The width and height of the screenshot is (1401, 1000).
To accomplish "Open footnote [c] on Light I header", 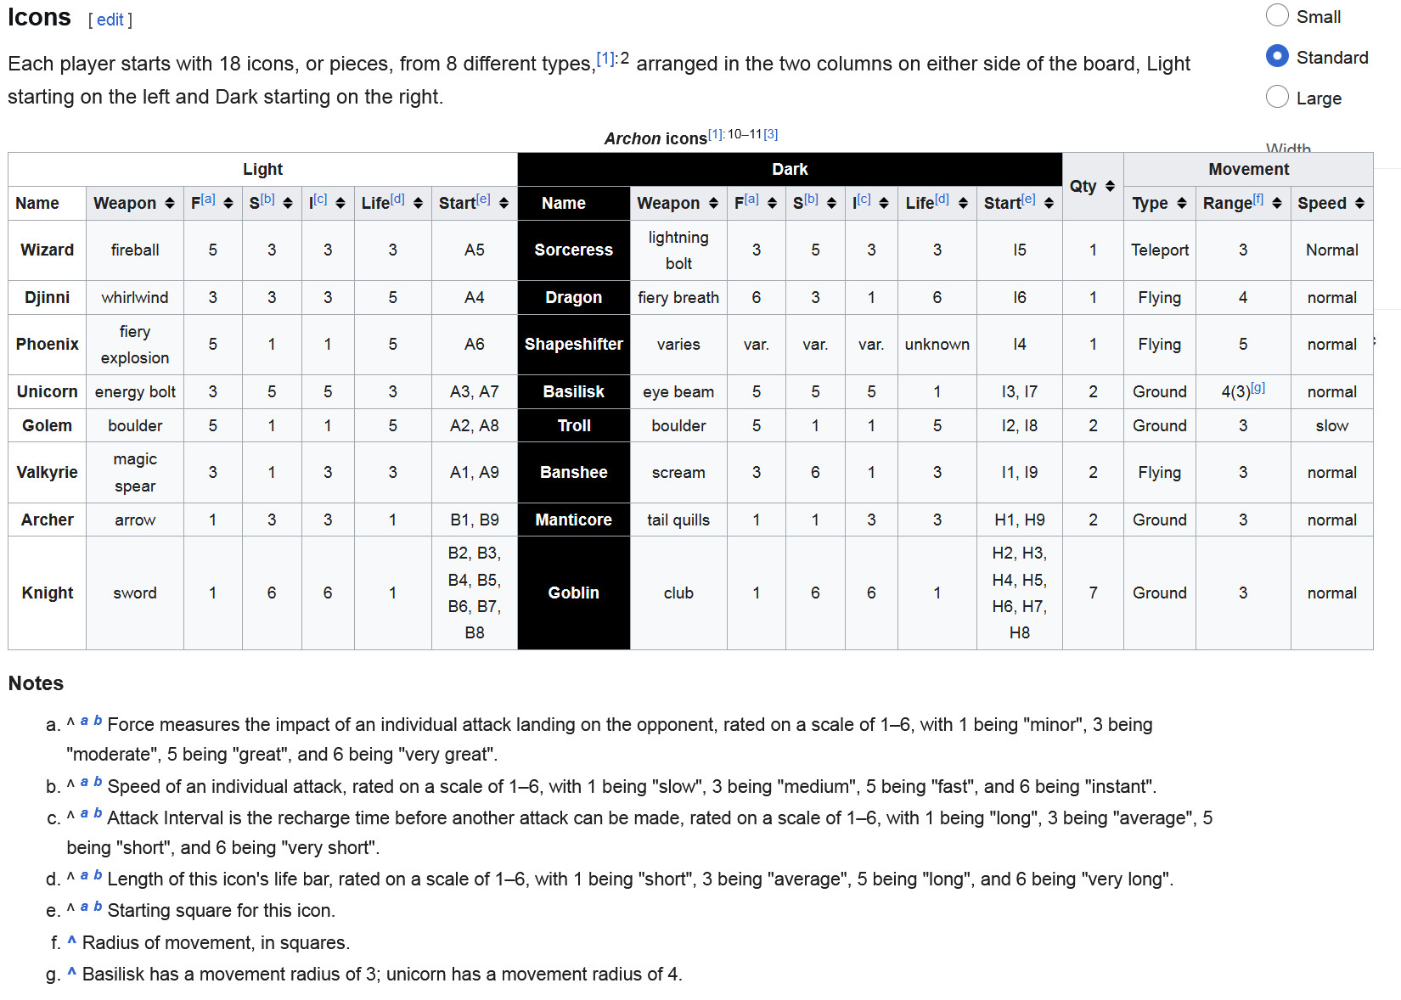I will [x=320, y=199].
